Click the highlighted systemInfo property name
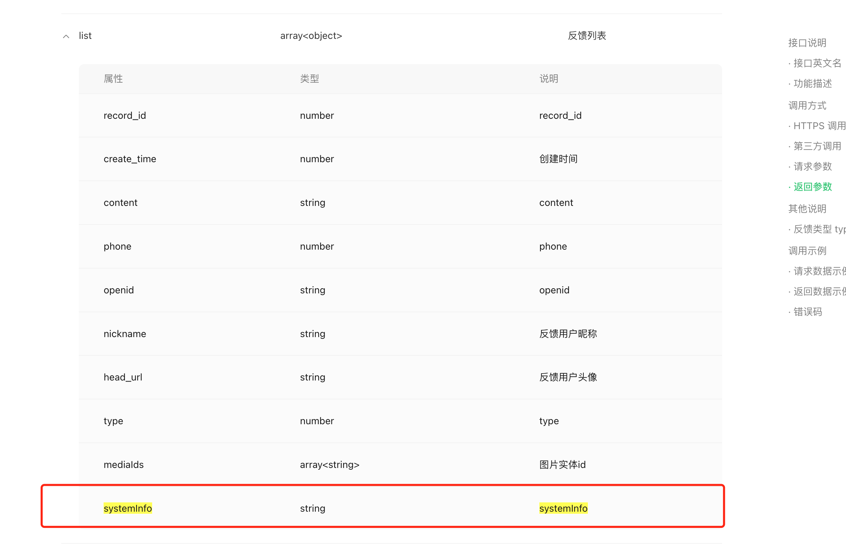The image size is (846, 553). click(x=128, y=508)
